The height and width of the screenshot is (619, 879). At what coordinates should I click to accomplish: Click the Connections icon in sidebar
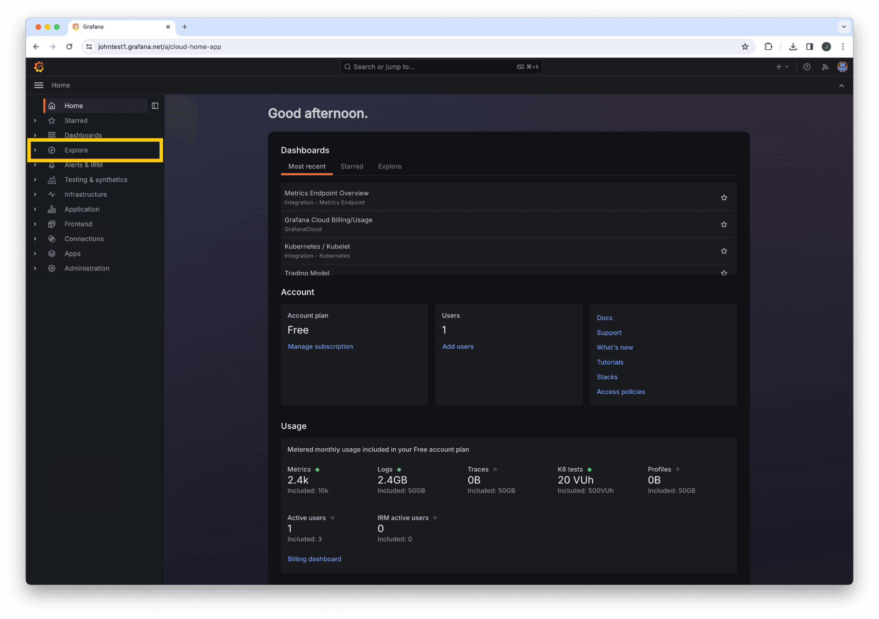pos(52,239)
